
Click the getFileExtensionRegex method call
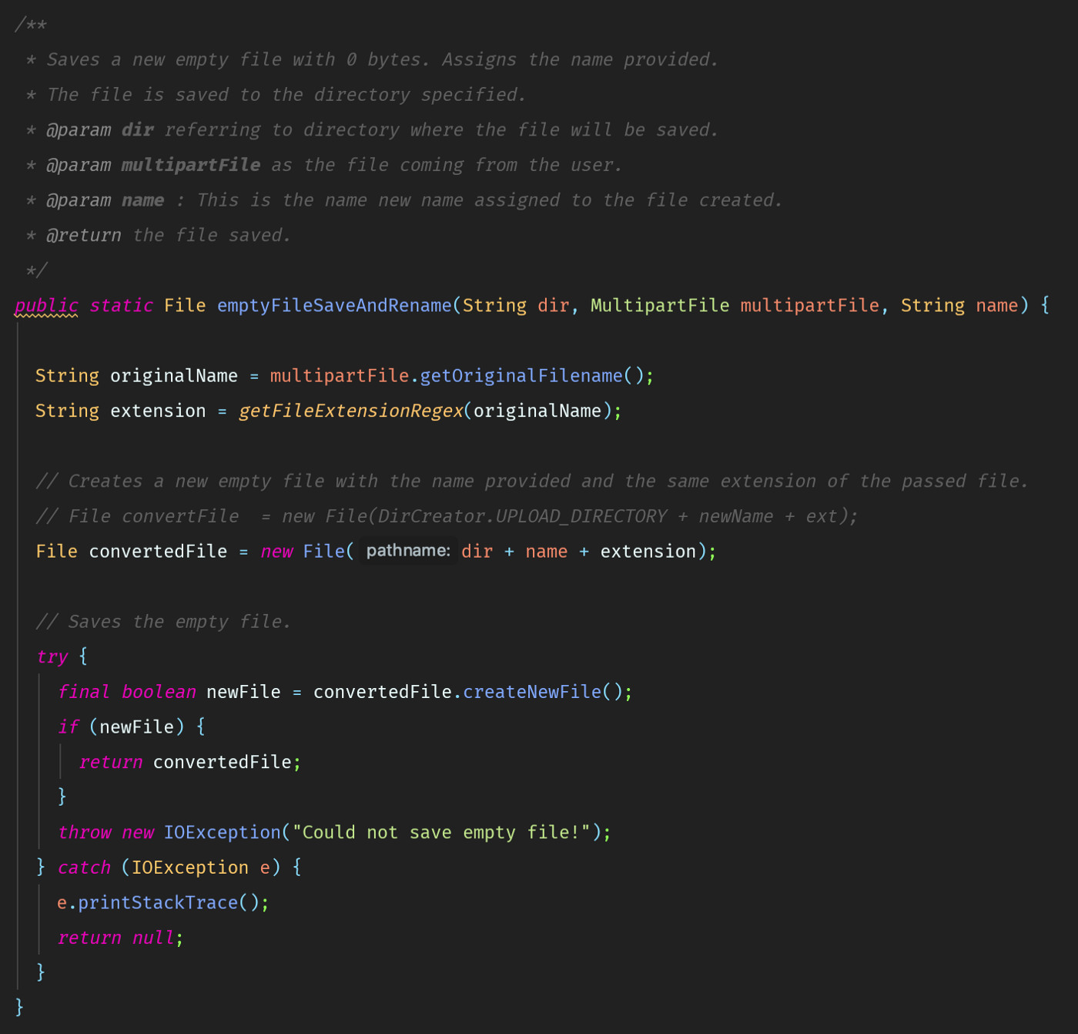coord(350,411)
